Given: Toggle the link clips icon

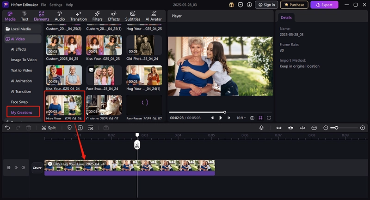Looking at the screenshot, I should (279, 128).
